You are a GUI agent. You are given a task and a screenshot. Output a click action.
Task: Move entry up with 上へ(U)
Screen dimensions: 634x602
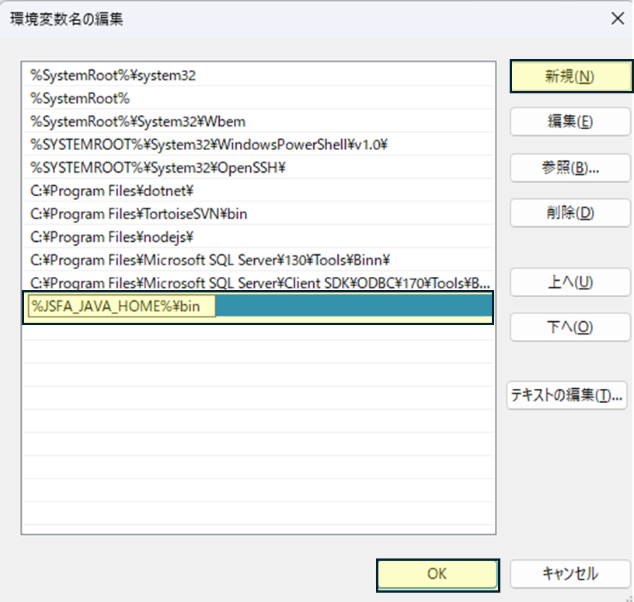(x=570, y=282)
